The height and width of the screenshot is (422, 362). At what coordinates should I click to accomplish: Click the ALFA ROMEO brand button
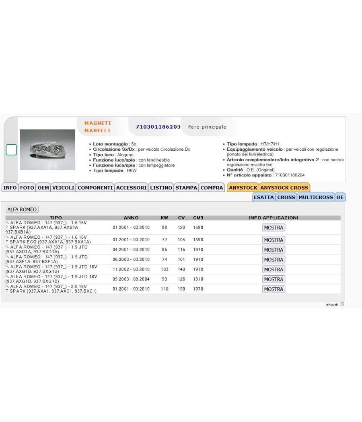pyautogui.click(x=22, y=209)
